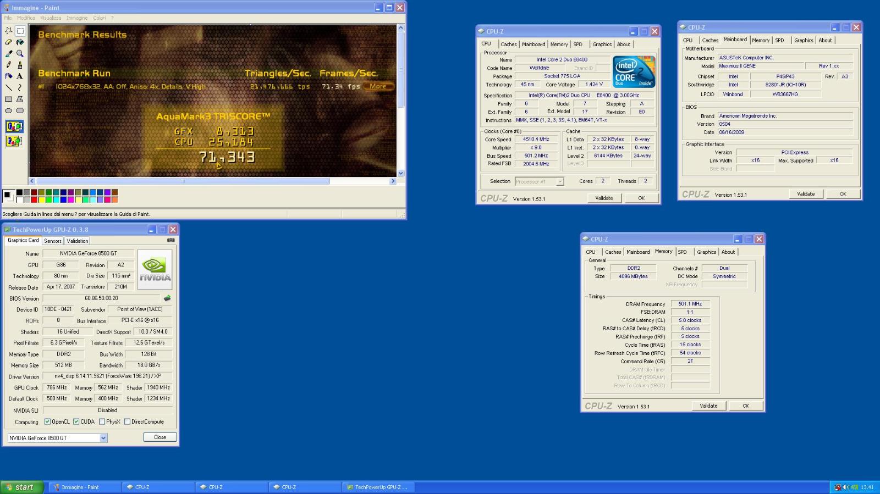Viewport: 880px width, 494px height.
Task: Click the GPU-Z screenshot camera icon
Action: 170,240
